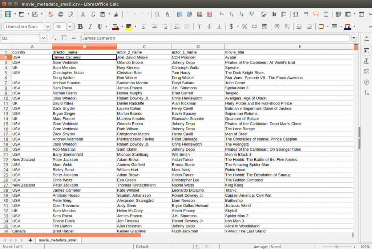Click the formula equals button
372x249 pixels.
pos(74,38)
